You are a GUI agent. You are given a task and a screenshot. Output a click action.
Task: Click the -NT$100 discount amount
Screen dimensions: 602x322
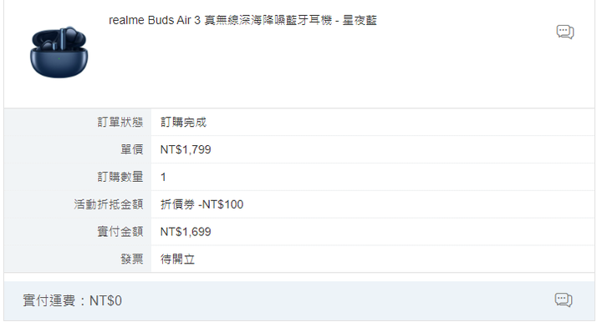point(221,204)
